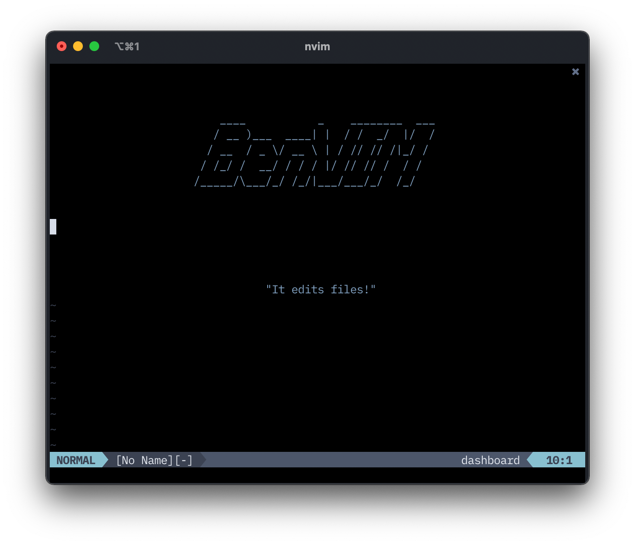Click the empty command line below statusline
Screen dimensions: 635x545
point(317,475)
